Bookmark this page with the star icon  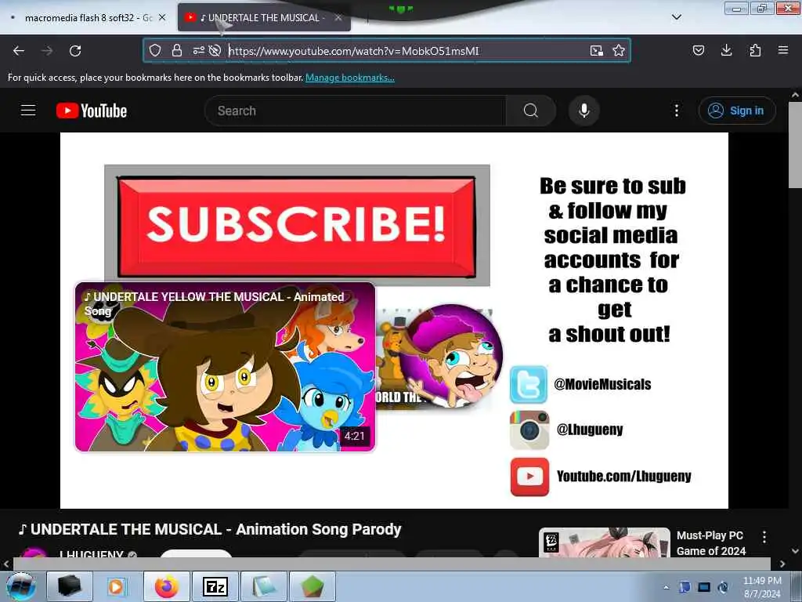[619, 50]
